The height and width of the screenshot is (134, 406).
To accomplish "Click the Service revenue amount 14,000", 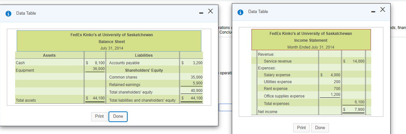I will pyautogui.click(x=358, y=61).
